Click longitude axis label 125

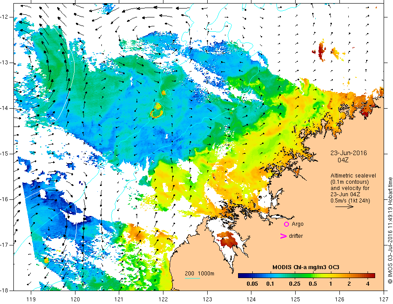(296, 299)
